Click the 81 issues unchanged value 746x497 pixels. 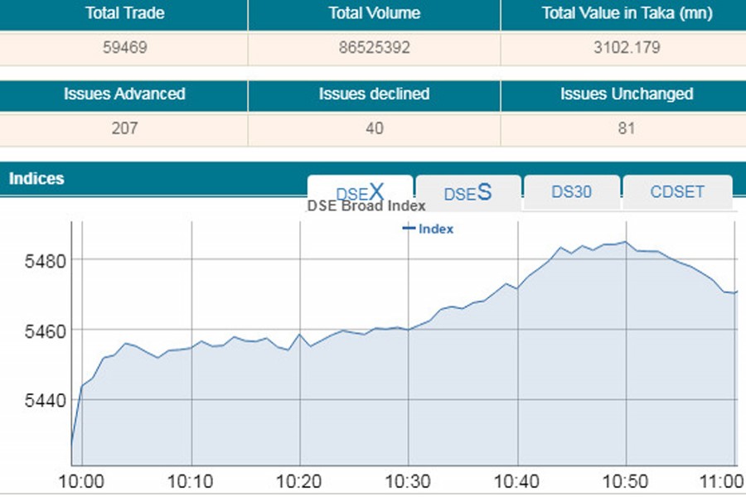(626, 128)
